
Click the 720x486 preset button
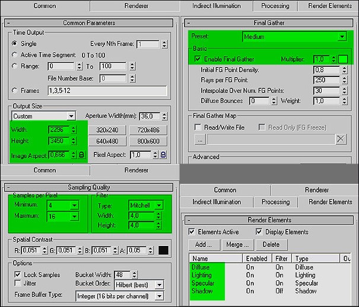click(148, 130)
